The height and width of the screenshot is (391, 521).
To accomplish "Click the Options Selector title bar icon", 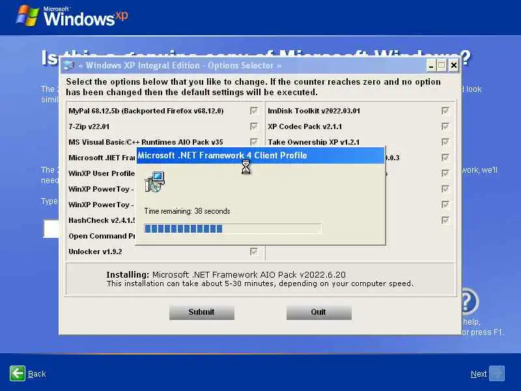I will (x=69, y=66).
